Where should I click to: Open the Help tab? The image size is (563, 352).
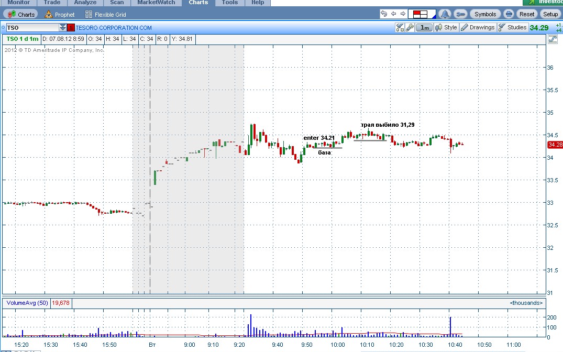click(x=258, y=3)
